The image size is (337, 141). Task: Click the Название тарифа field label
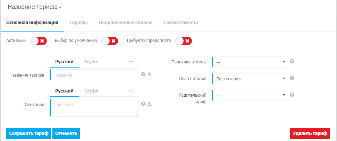[27, 75]
